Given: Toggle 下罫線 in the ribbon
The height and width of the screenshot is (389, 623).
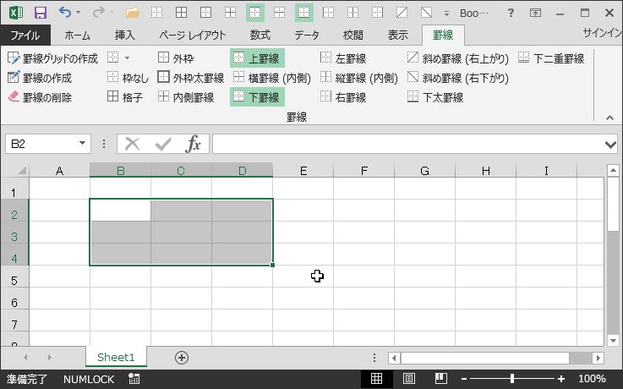Looking at the screenshot, I should (257, 97).
